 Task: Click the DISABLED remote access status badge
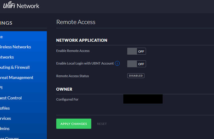pos(136,76)
